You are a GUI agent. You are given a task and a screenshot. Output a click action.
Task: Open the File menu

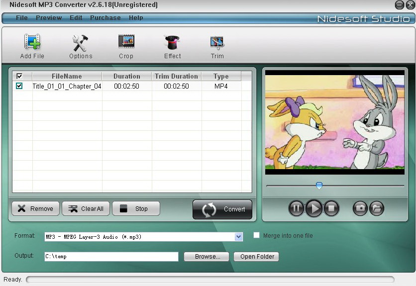22,18
